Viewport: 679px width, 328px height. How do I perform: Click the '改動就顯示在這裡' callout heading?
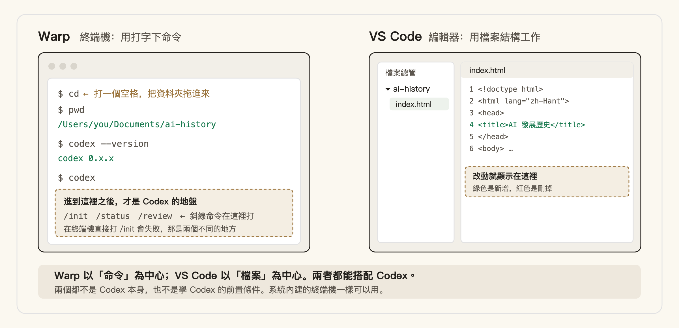pos(505,176)
